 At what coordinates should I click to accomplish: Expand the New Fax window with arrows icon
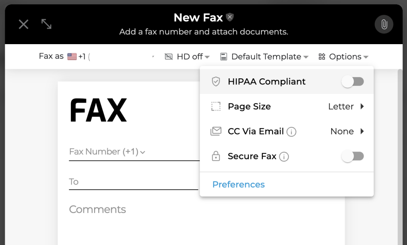pyautogui.click(x=47, y=24)
